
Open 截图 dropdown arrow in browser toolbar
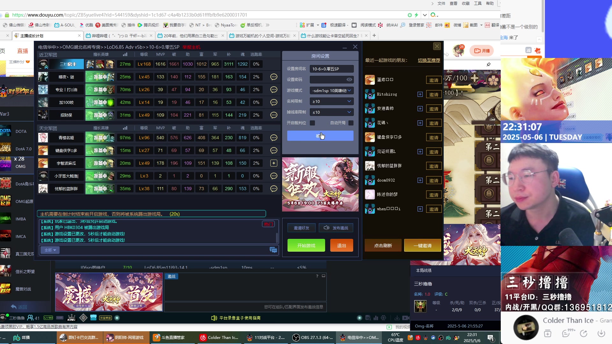[481, 25]
